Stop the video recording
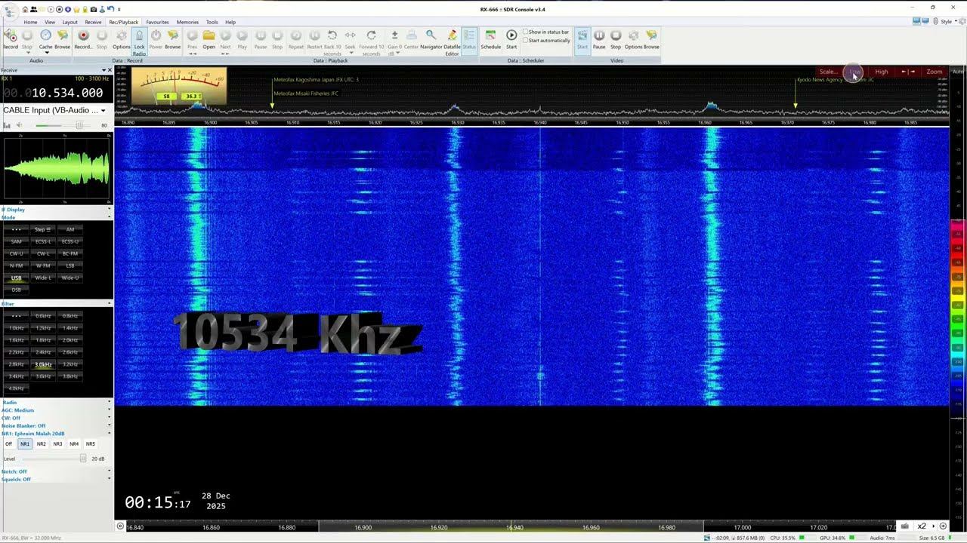 pos(616,39)
